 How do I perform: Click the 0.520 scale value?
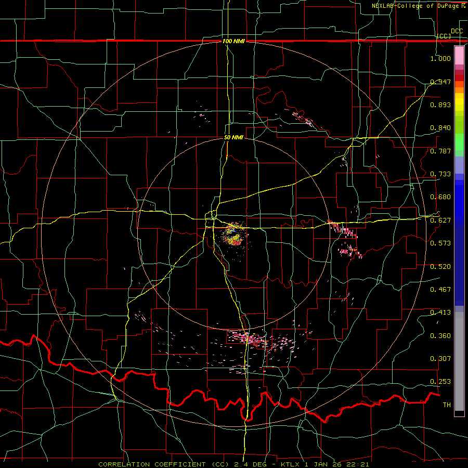[x=440, y=267]
